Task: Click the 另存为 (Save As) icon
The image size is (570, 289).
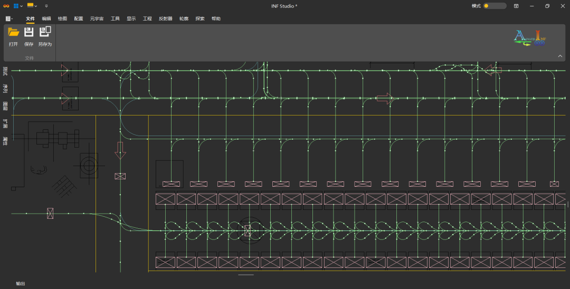Action: [x=45, y=32]
